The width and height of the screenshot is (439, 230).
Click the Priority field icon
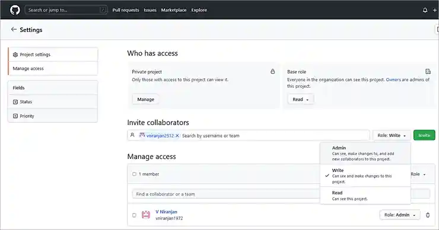pos(15,116)
